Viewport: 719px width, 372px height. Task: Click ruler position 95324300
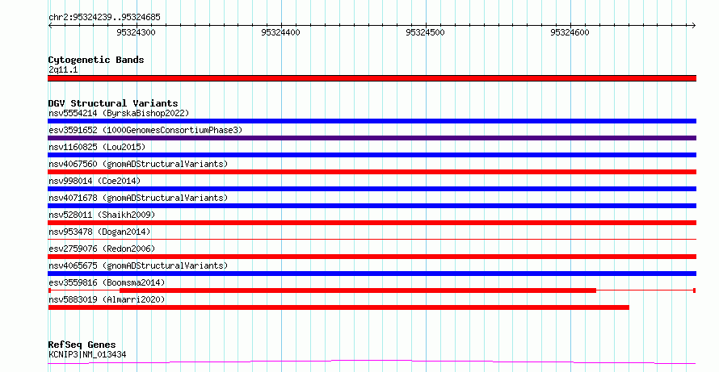[x=137, y=32]
